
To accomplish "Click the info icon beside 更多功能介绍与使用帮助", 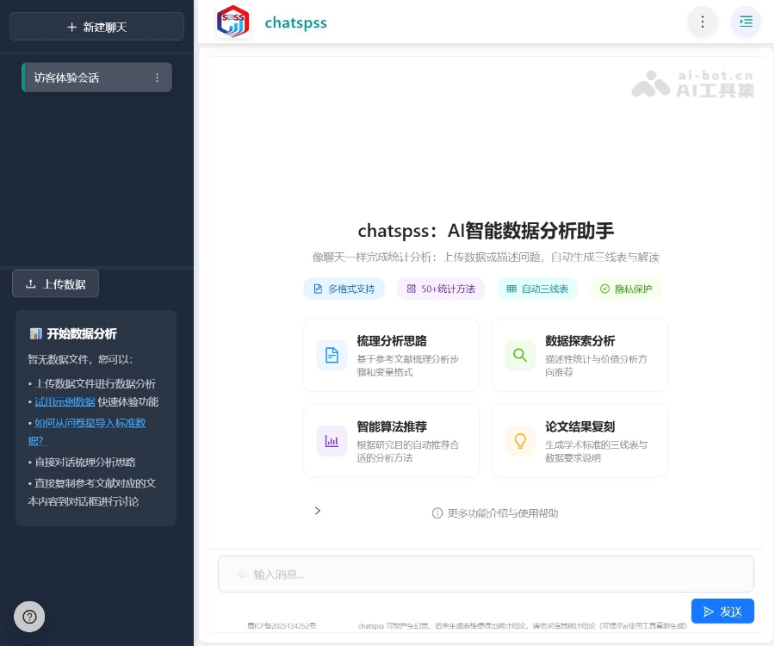I will [437, 513].
